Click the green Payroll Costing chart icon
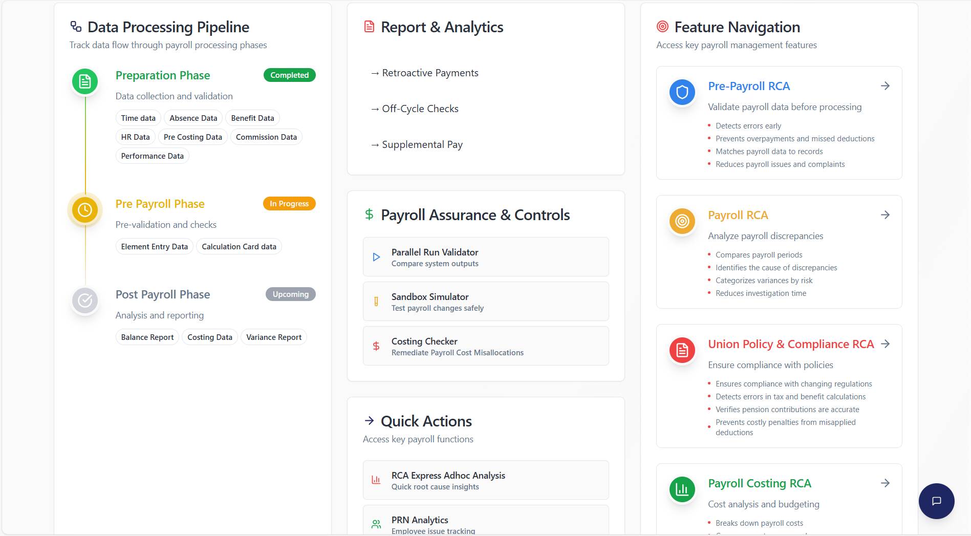 point(682,489)
